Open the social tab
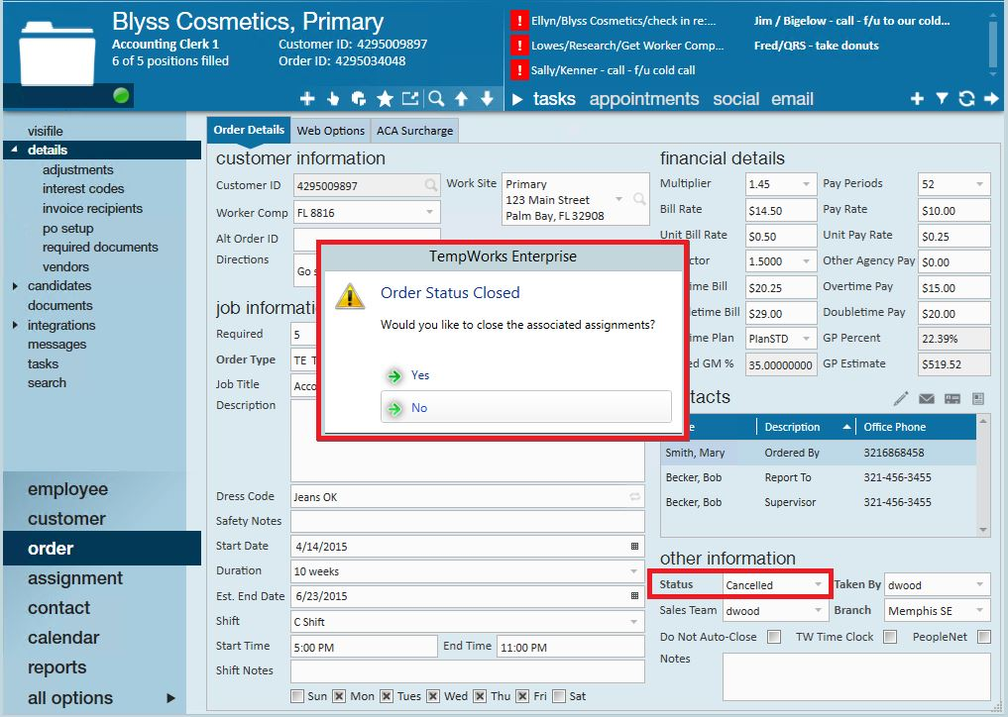The width and height of the screenshot is (1008, 717). [735, 99]
